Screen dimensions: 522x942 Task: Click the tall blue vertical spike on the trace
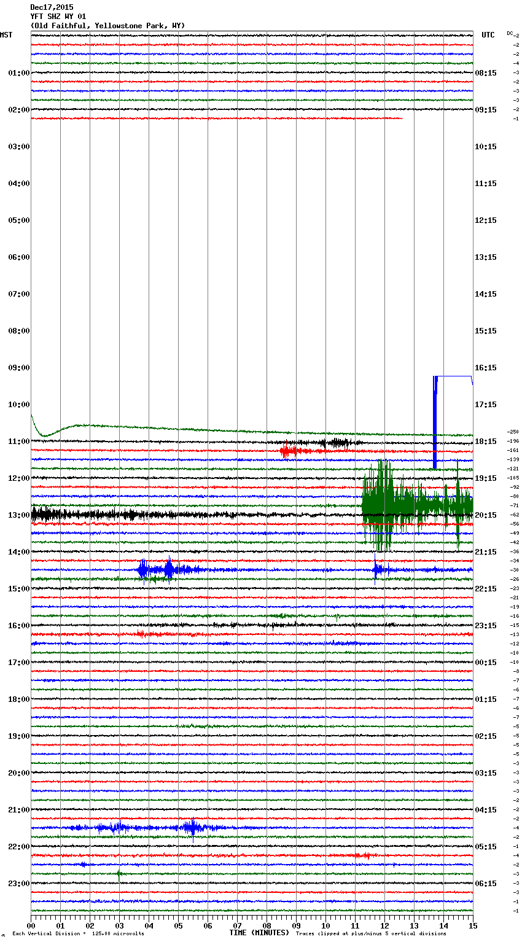pos(435,424)
